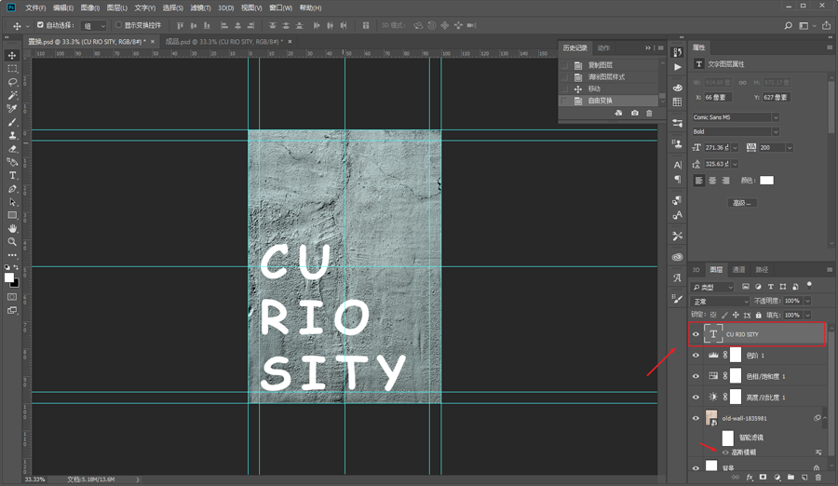Image resolution: width=838 pixels, height=486 pixels.
Task: Open the 正常 blend mode dropdown
Action: point(720,302)
